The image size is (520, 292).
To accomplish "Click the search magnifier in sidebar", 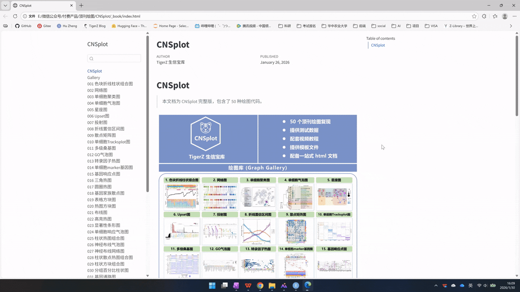I will (91, 58).
